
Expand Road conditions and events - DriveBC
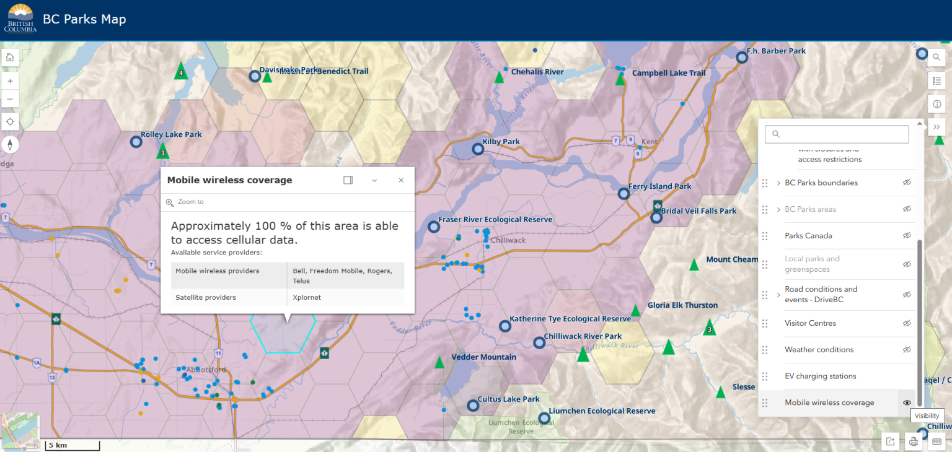[778, 295]
